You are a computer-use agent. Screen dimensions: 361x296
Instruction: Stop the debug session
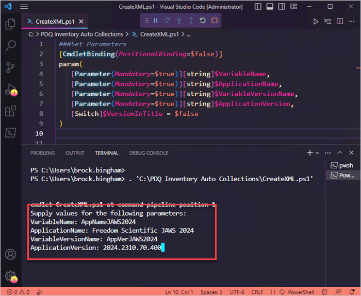click(215, 21)
